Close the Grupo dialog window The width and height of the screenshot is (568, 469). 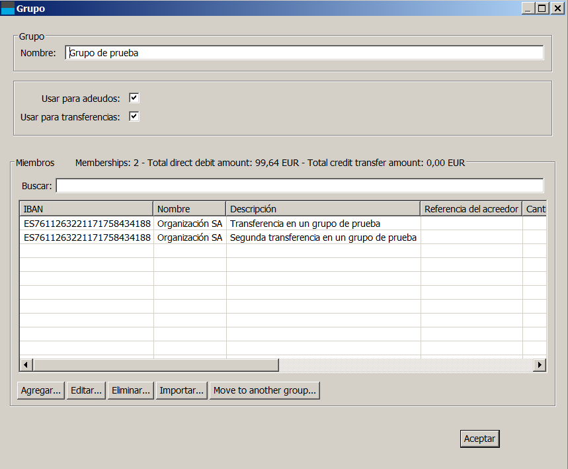[x=556, y=9]
